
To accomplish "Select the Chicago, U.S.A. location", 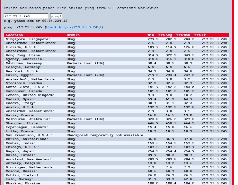I will [23, 147].
